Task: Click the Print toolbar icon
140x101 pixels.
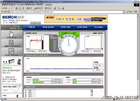Action: click(x=63, y=8)
